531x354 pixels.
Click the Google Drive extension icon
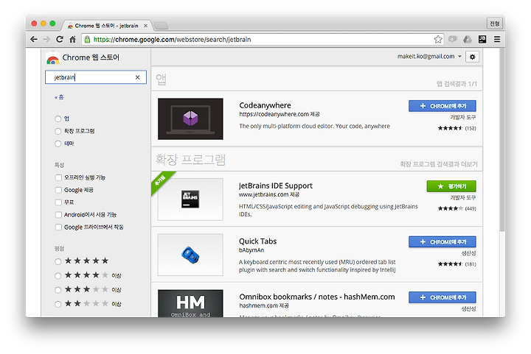click(468, 39)
